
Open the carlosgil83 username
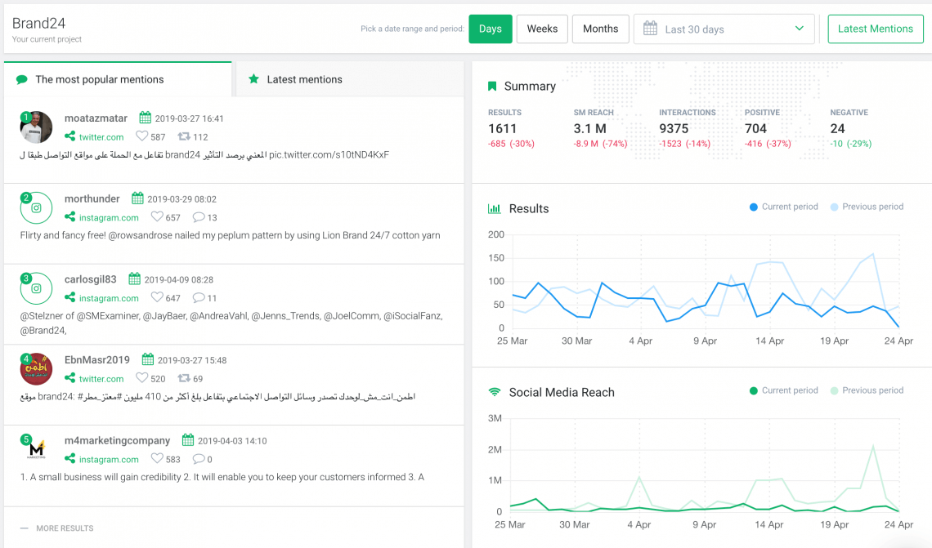91,279
